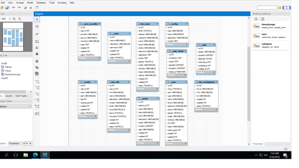Collapse the __config table arrow
This screenshot has width=299, height=168.
pyautogui.click(x=187, y=24)
